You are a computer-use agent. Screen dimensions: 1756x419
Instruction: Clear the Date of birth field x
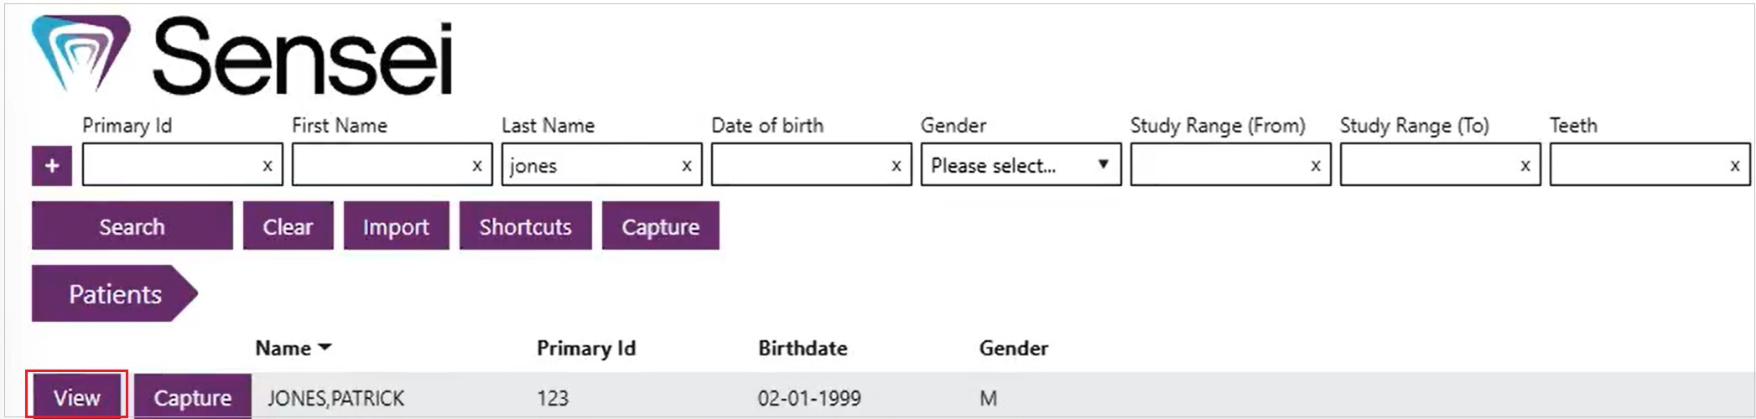point(896,166)
